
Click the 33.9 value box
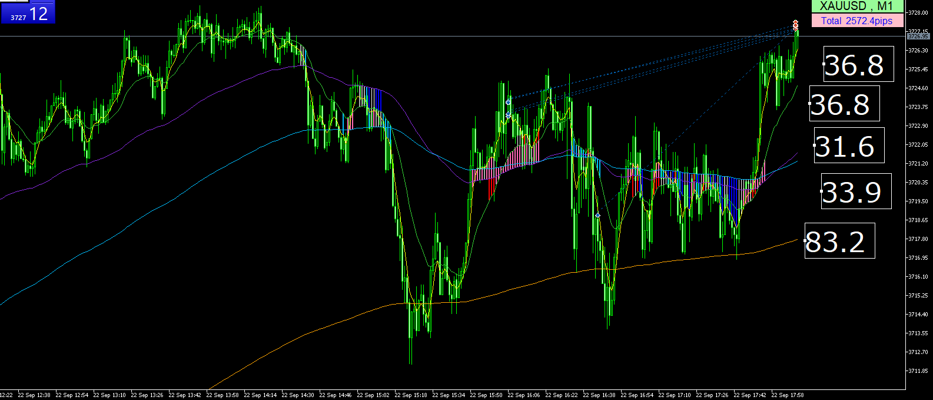(x=856, y=191)
